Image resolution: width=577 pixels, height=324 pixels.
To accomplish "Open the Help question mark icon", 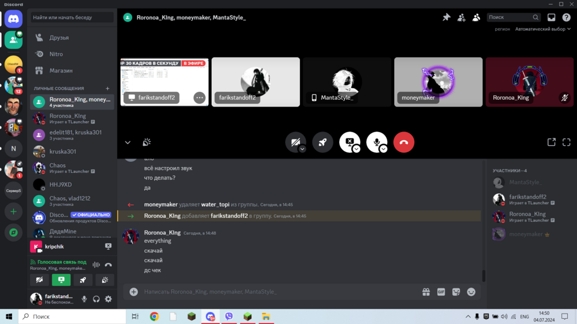I will (567, 17).
